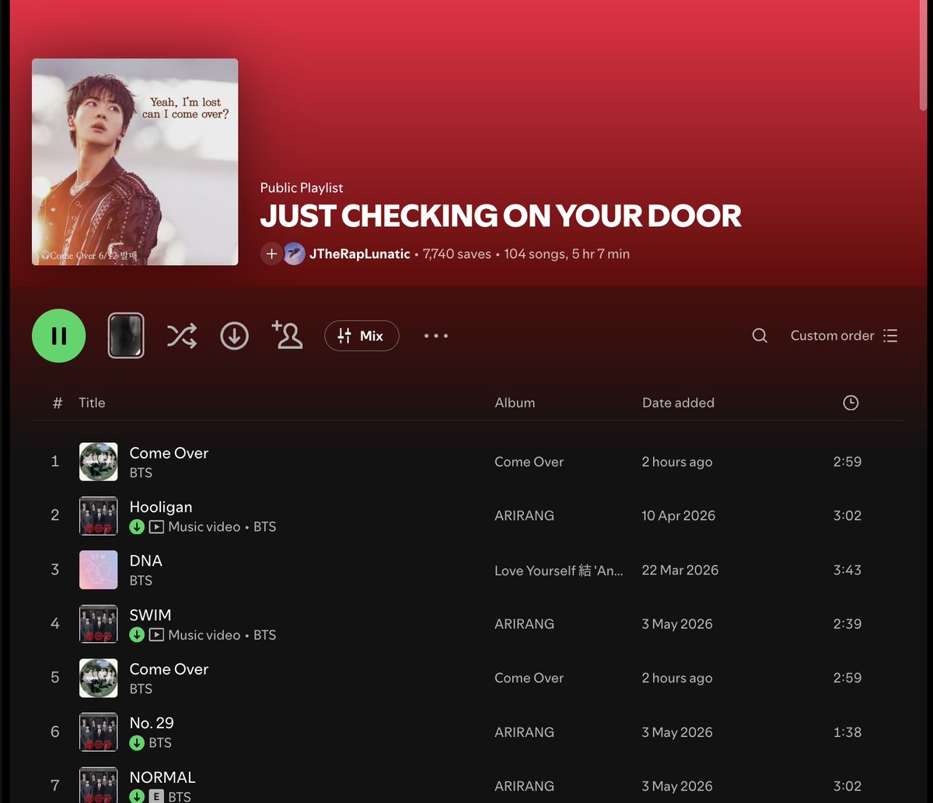The width and height of the screenshot is (933, 803).
Task: Open BTS artist link under DNA
Action: tap(141, 581)
